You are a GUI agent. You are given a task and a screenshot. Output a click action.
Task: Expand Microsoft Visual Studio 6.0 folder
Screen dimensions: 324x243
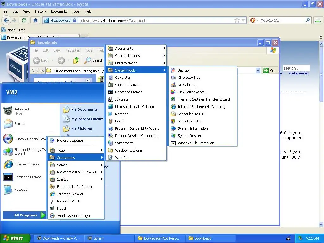click(76, 172)
